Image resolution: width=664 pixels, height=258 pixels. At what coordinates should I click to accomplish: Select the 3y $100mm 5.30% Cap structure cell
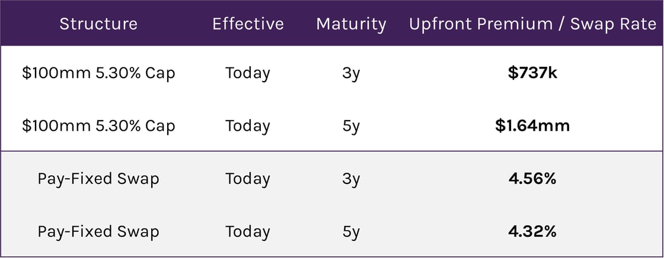[98, 73]
